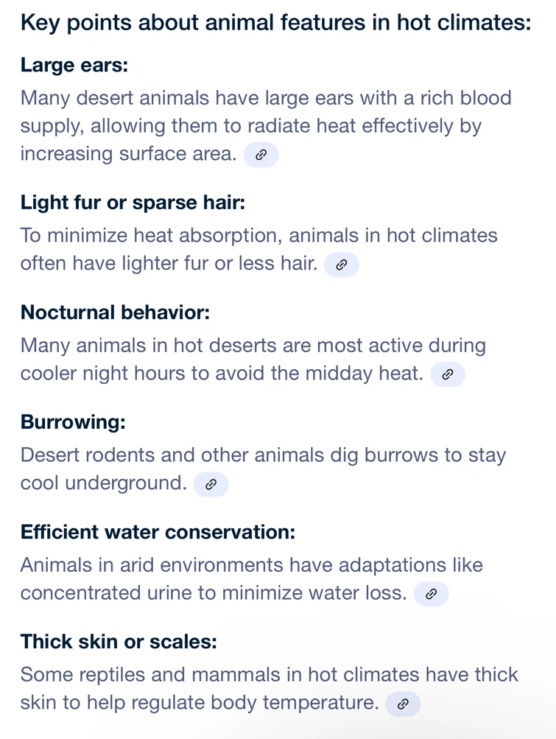The width and height of the screenshot is (556, 739).
Task: Click the text about minimizing heat absorption
Action: pos(258,236)
